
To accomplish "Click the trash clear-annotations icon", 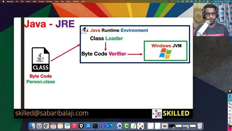I will click(x=230, y=118).
